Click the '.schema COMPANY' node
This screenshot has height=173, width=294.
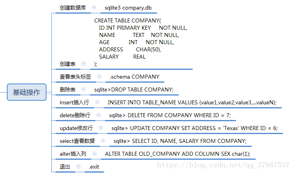coord(134,77)
